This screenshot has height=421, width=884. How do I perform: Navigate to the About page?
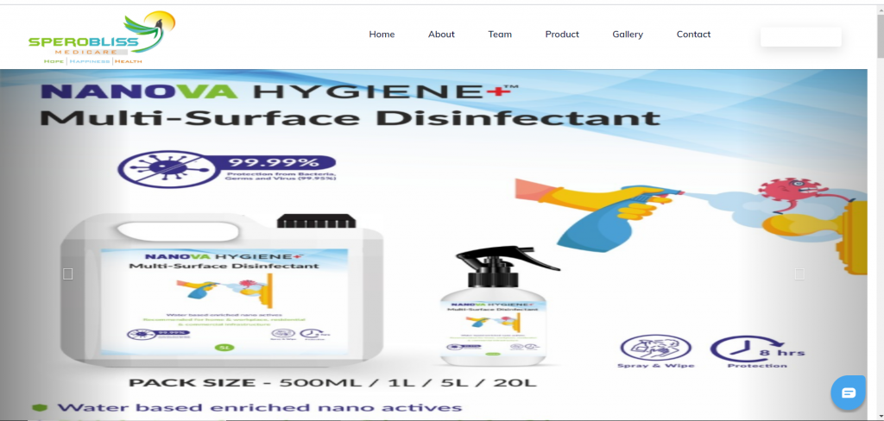click(x=441, y=35)
